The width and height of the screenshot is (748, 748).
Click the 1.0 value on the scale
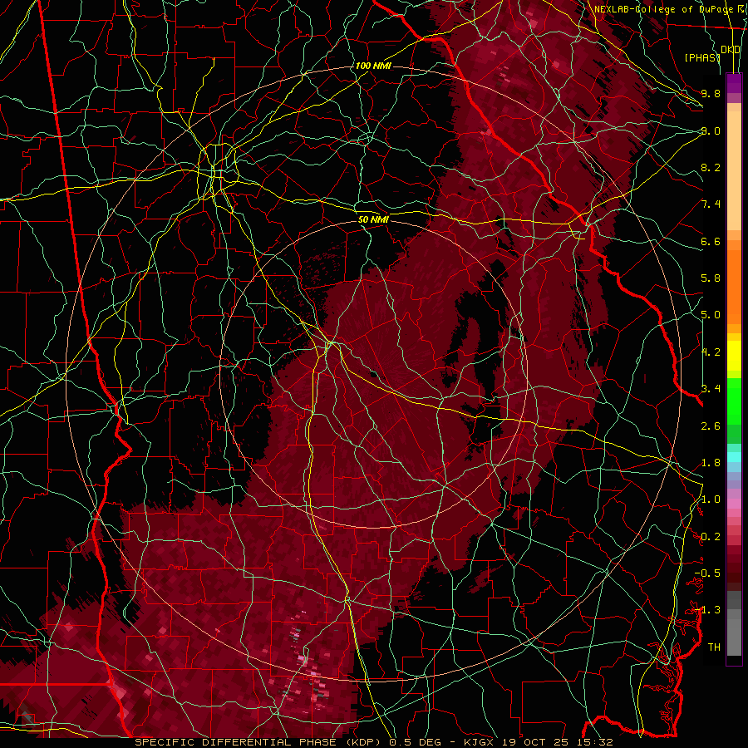pos(711,499)
